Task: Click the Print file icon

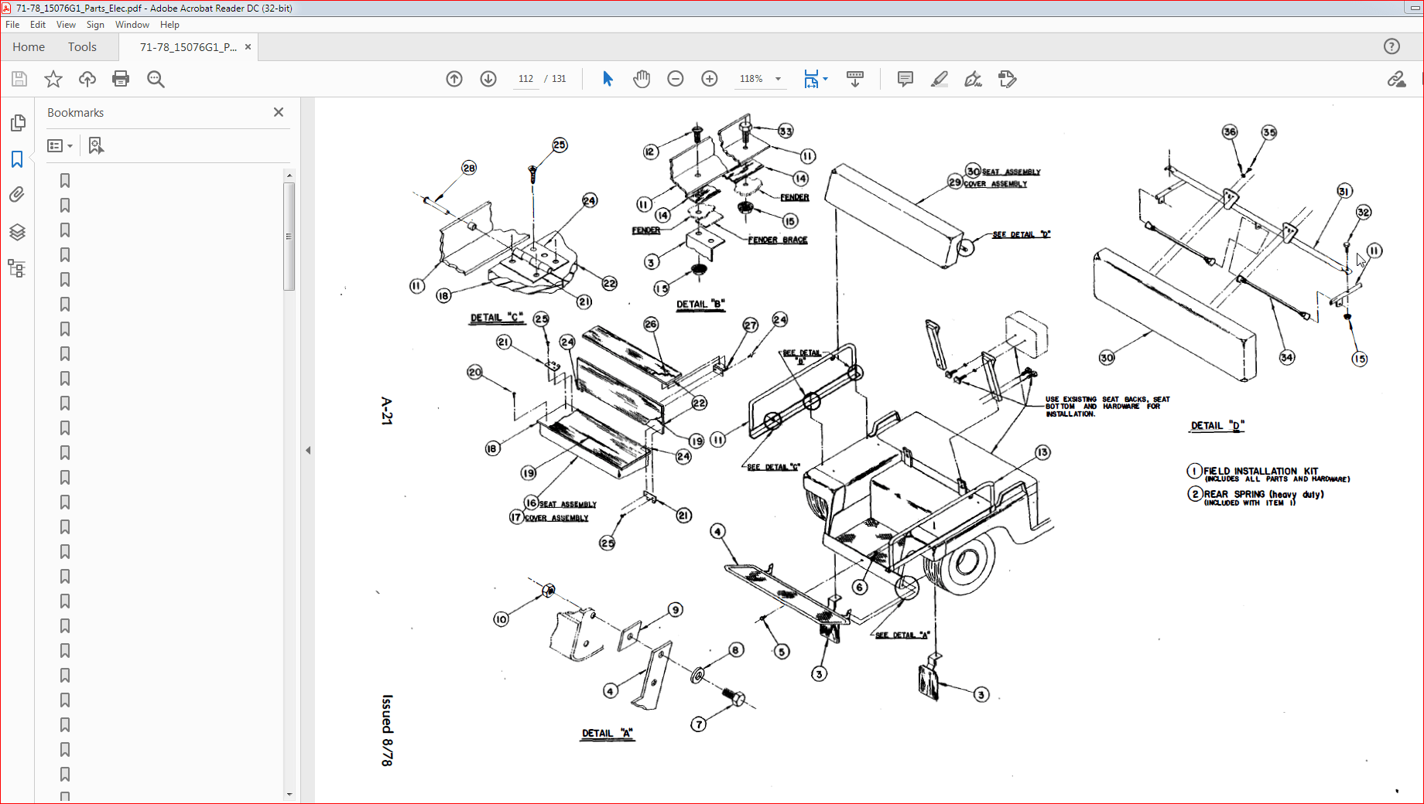Action: click(121, 78)
